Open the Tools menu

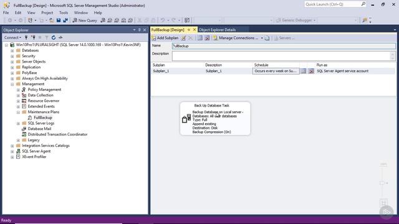point(64,12)
